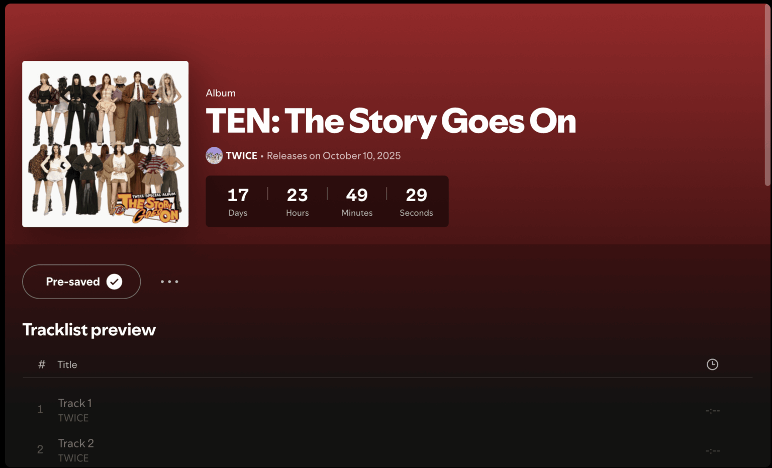Select Track 1 in the tracklist
The image size is (772, 468).
[x=74, y=403]
